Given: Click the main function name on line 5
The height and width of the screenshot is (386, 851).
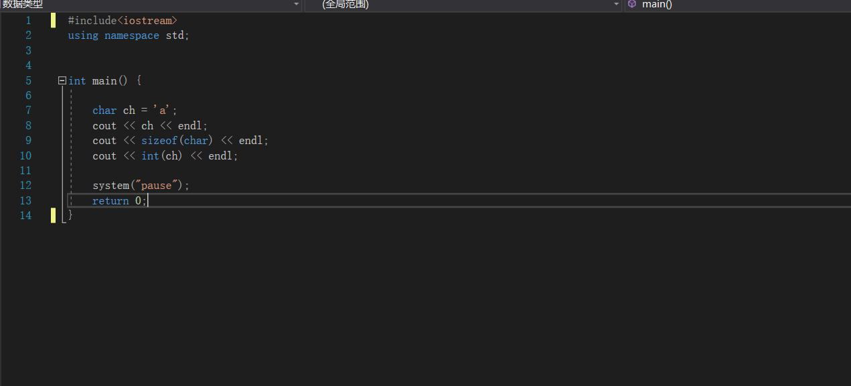Looking at the screenshot, I should (x=104, y=80).
